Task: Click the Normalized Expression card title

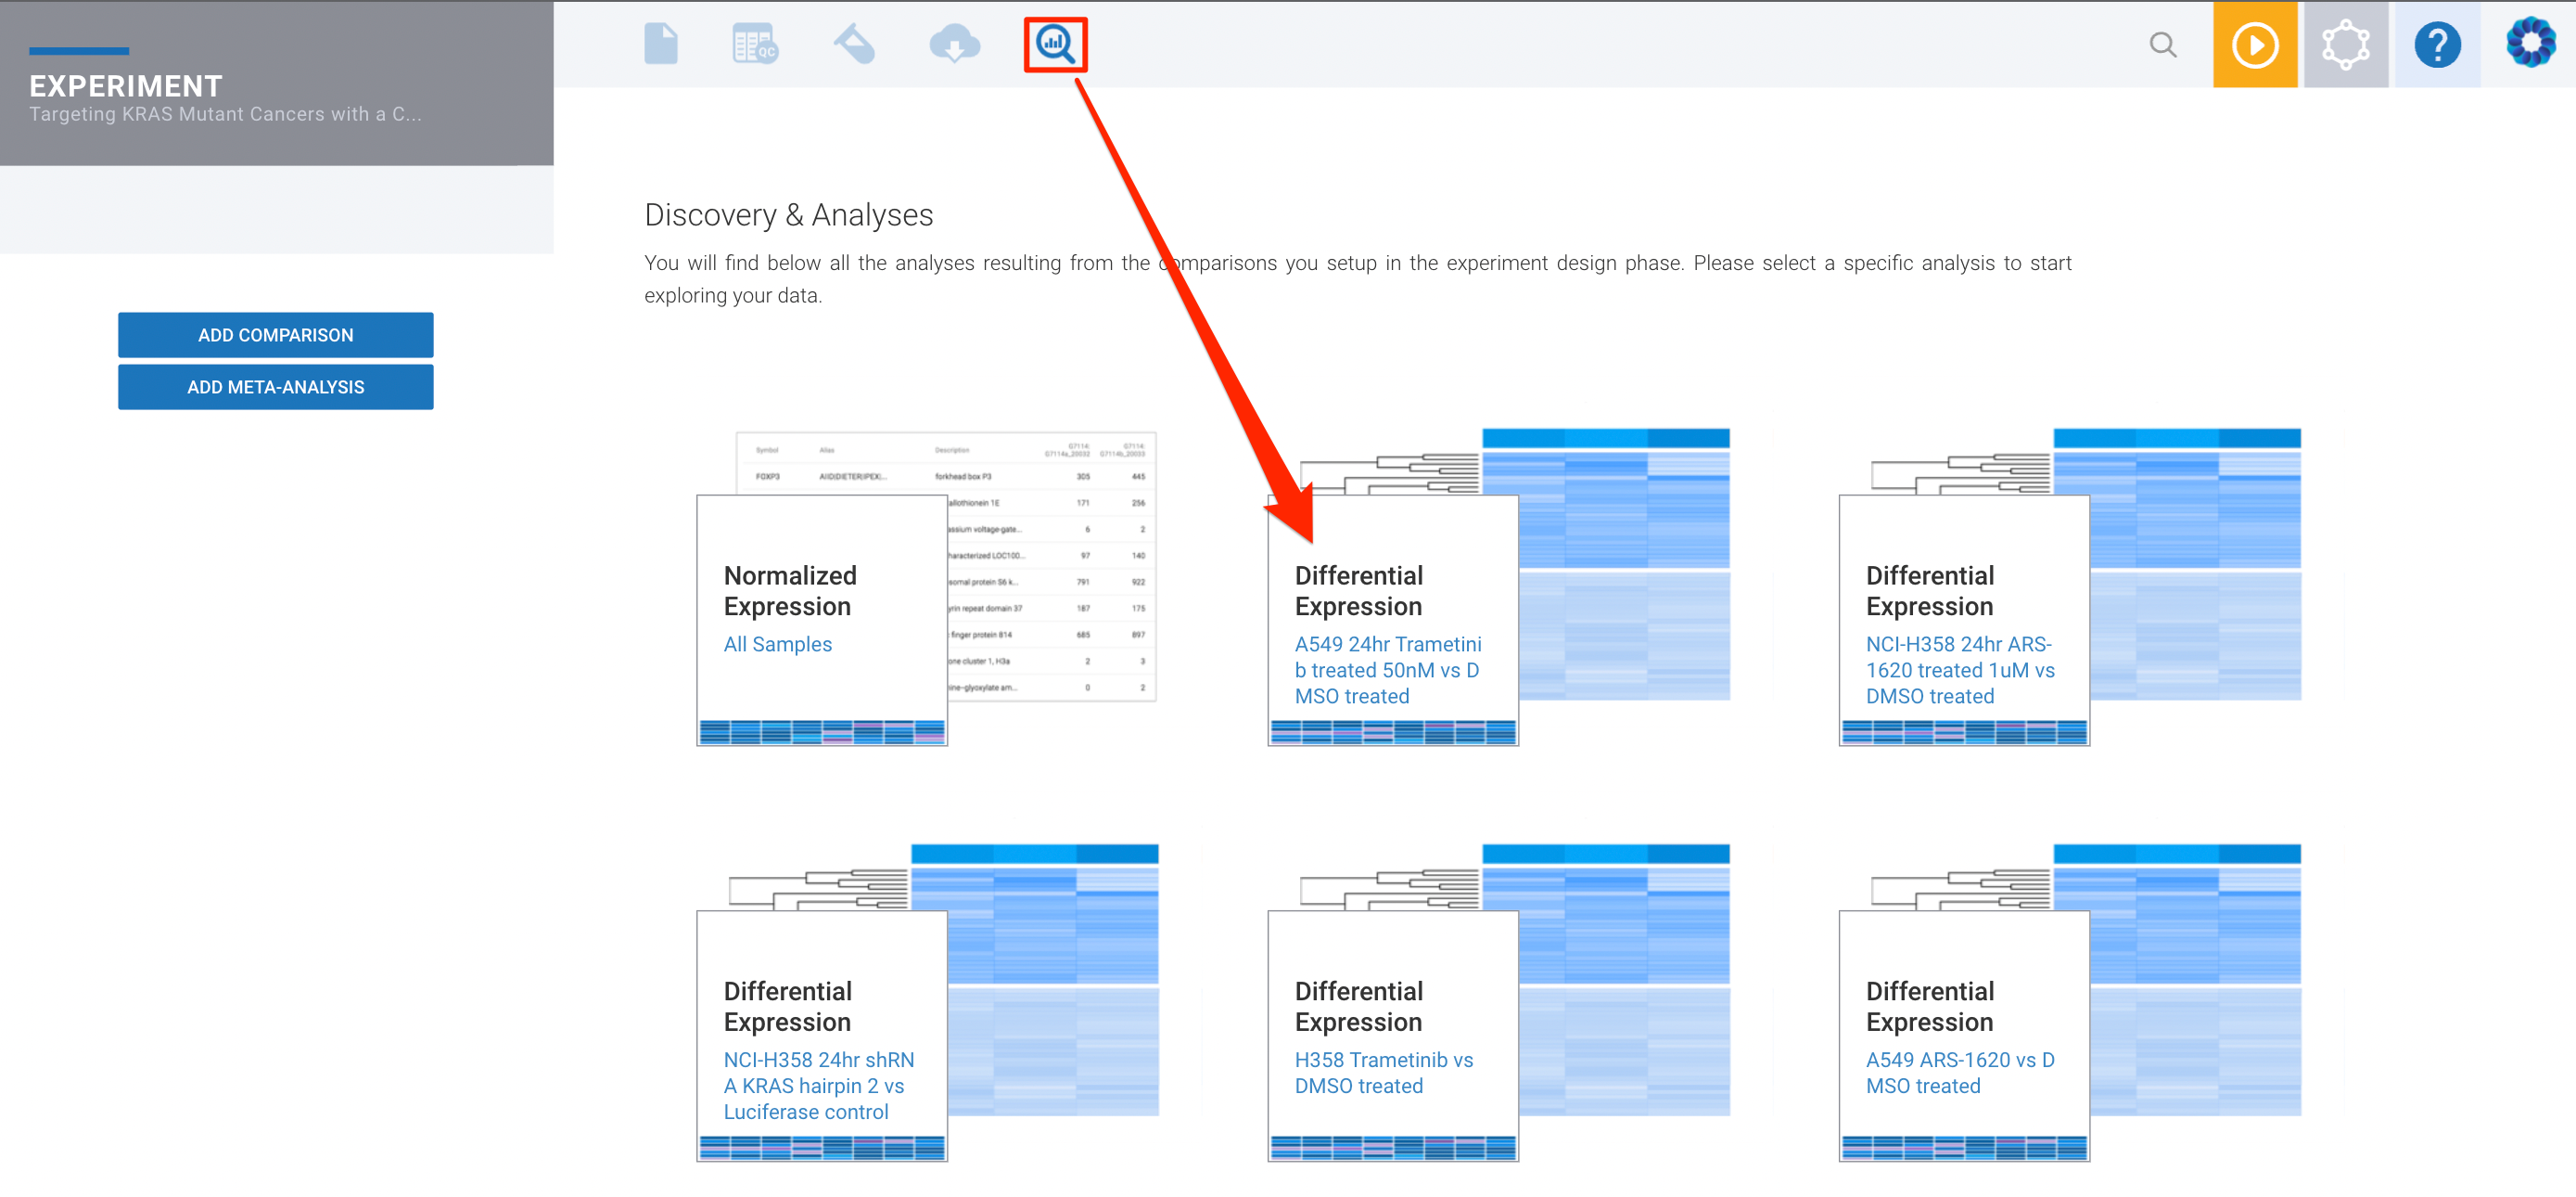Action: (790, 590)
